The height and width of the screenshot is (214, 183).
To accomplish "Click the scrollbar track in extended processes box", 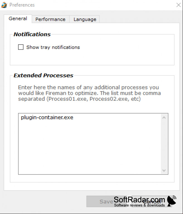I will [164, 144].
